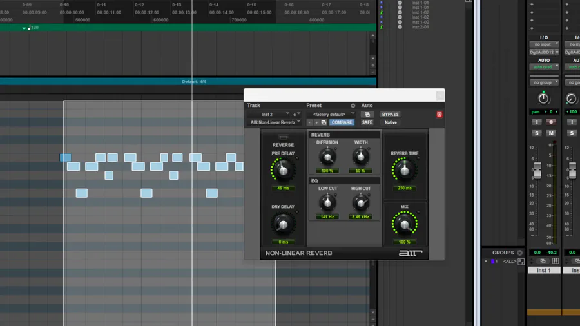Toggle Inst 1 record enable button
580x326 pixels.
(551, 122)
